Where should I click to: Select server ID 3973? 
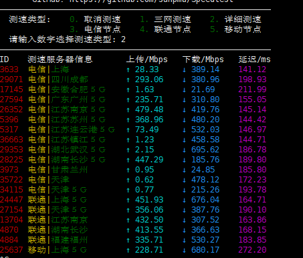tap(9, 170)
